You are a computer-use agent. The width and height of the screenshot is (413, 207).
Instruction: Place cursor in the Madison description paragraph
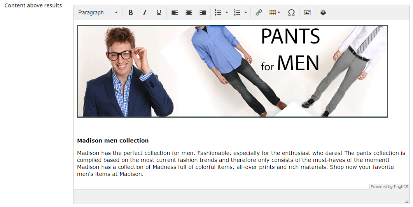[x=241, y=164]
